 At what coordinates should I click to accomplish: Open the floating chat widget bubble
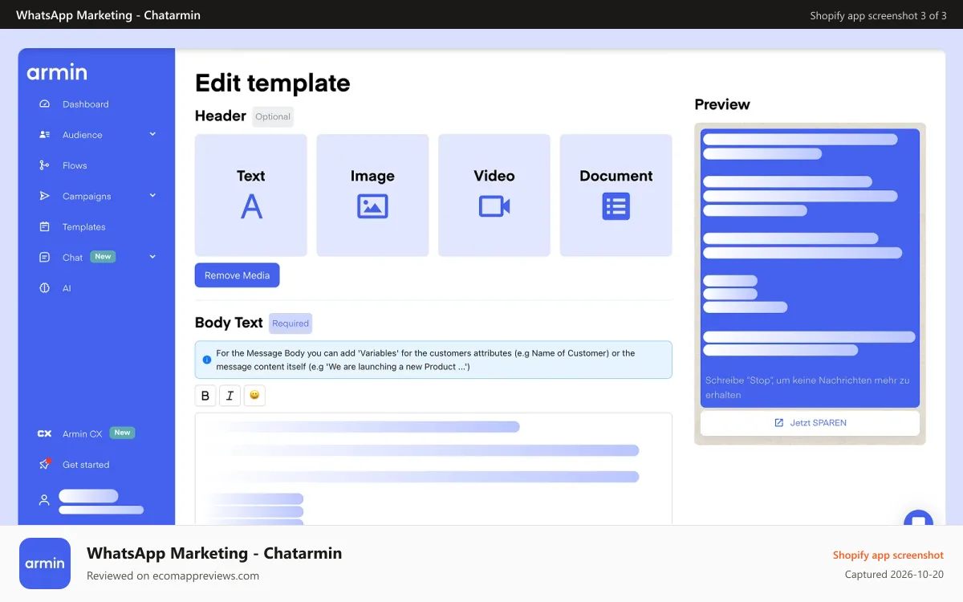(918, 519)
